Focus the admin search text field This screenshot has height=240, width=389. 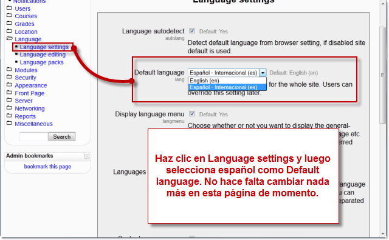pyautogui.click(x=33, y=136)
